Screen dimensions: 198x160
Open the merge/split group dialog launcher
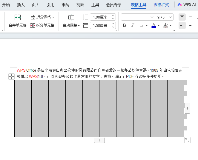[x=2, y=30]
